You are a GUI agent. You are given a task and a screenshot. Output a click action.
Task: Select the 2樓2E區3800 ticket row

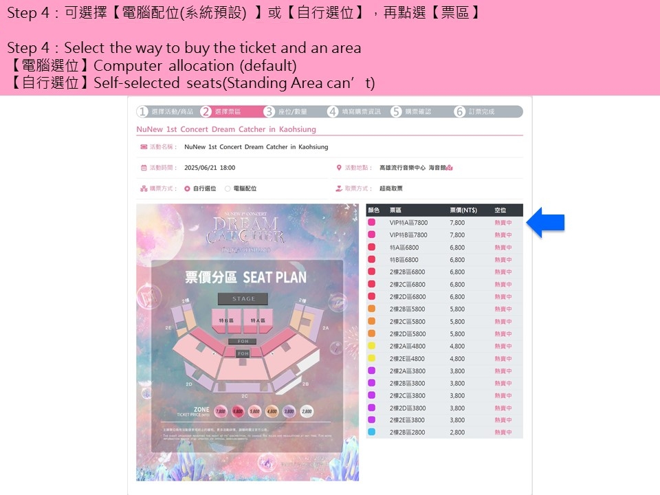(x=445, y=420)
